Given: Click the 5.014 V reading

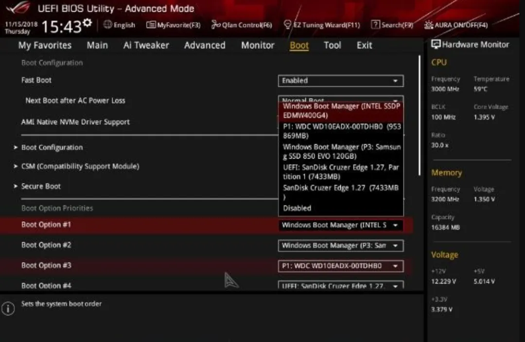Looking at the screenshot, I should pyautogui.click(x=484, y=281).
